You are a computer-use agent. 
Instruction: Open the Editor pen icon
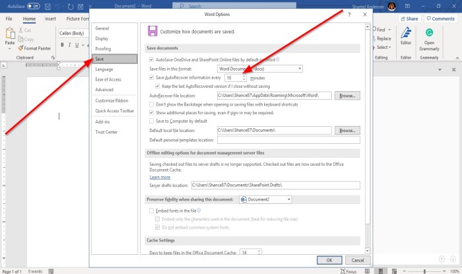click(406, 32)
